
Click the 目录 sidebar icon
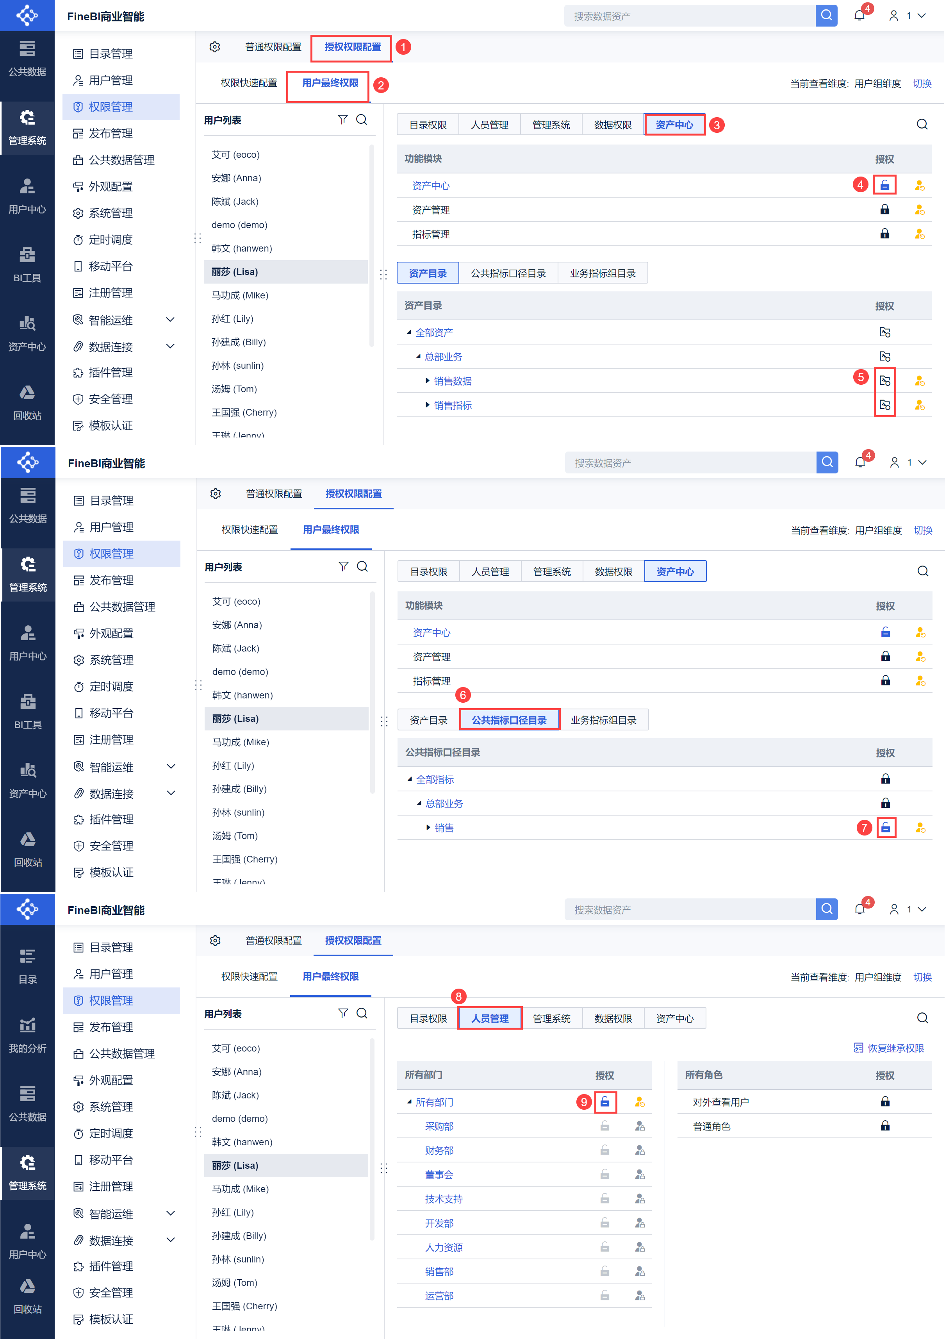tap(27, 965)
